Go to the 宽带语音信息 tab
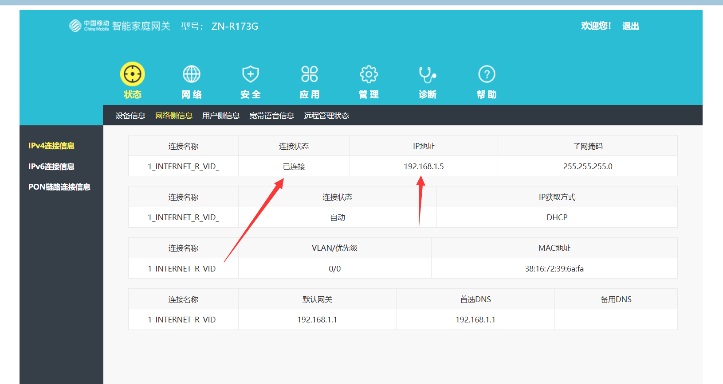The image size is (723, 384). (x=271, y=116)
